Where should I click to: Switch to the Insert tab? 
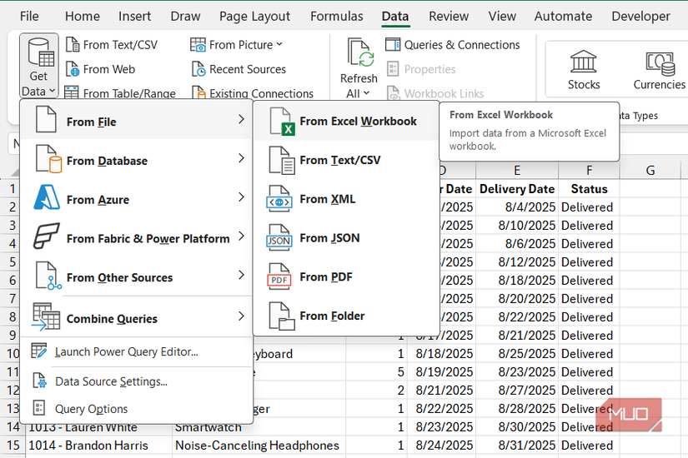click(135, 16)
